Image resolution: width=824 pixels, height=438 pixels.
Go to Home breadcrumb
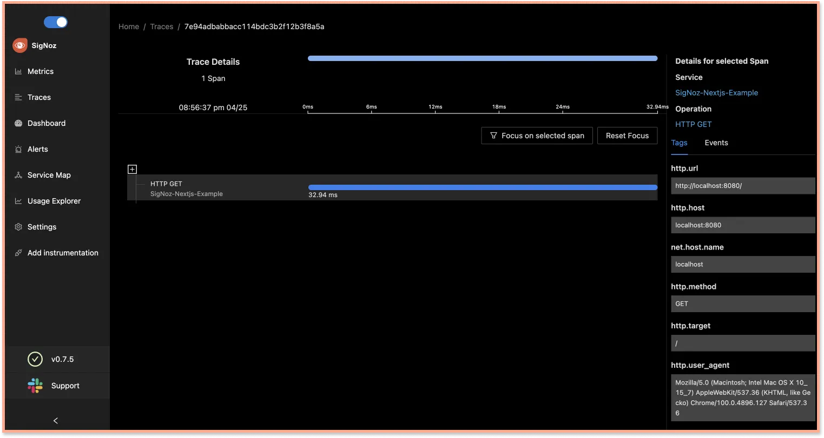129,26
